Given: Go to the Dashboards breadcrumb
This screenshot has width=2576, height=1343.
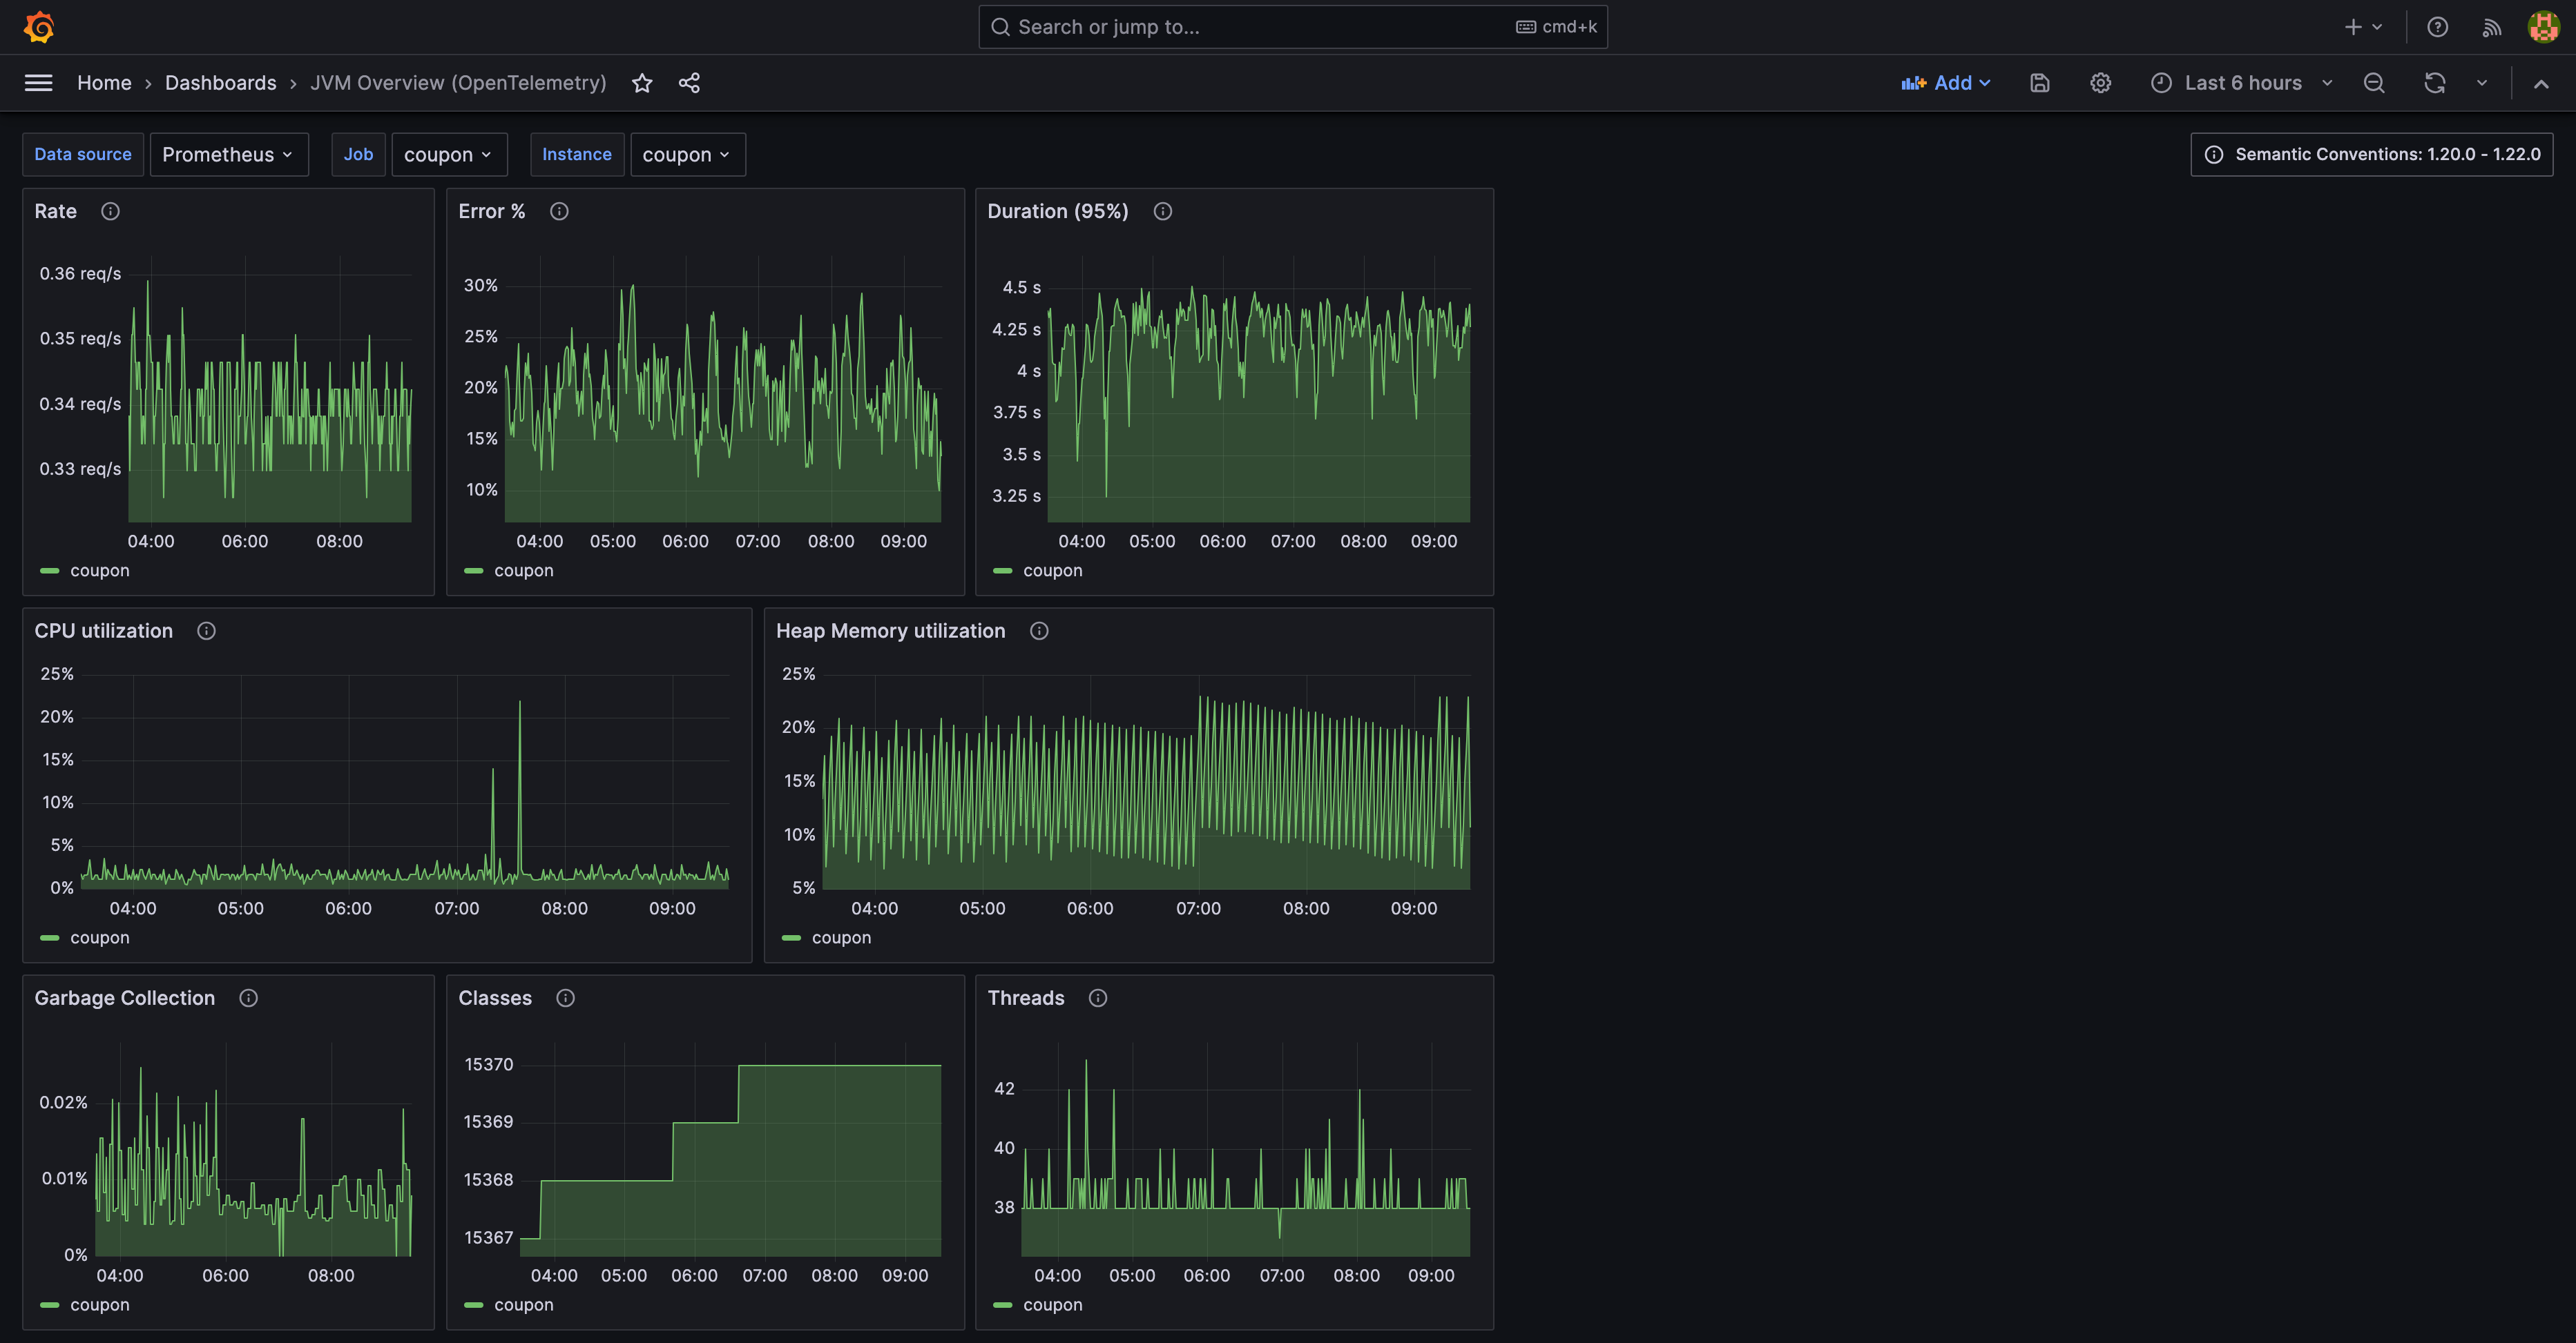Looking at the screenshot, I should pos(220,83).
